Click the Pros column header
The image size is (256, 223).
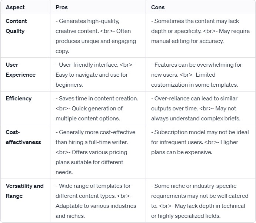(x=61, y=7)
